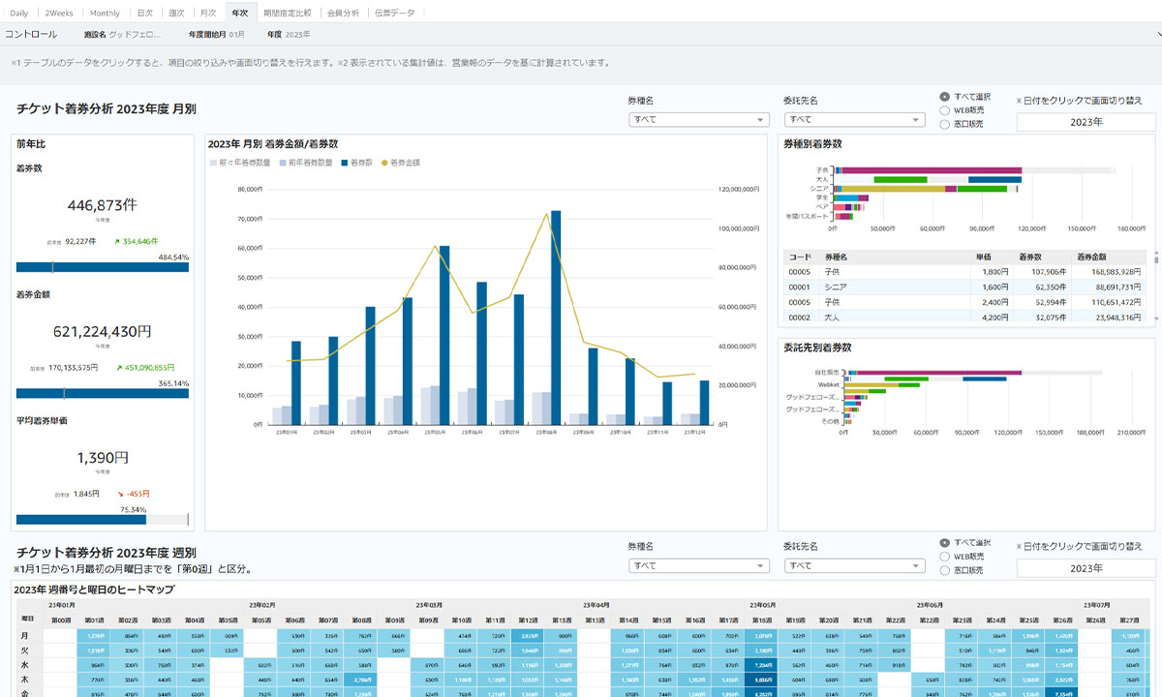Select すべて選択 radio in the 月別 section

(944, 97)
